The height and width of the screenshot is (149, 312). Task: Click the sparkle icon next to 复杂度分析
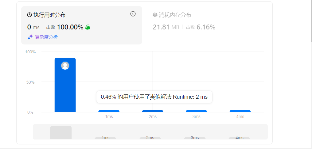[x=30, y=37]
